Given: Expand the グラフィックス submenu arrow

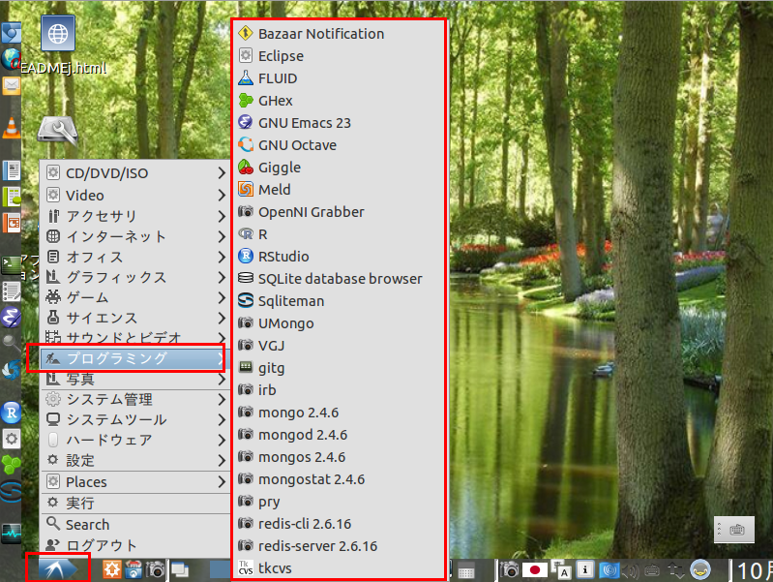Looking at the screenshot, I should click(222, 277).
